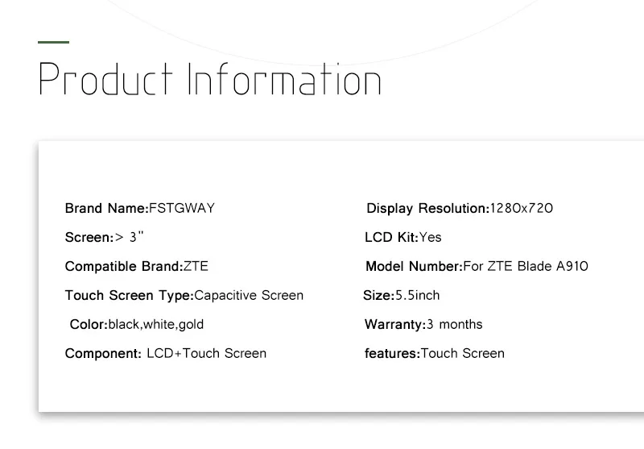This screenshot has width=644, height=449.
Task: Click the green accent line above heading
Action: tap(53, 42)
